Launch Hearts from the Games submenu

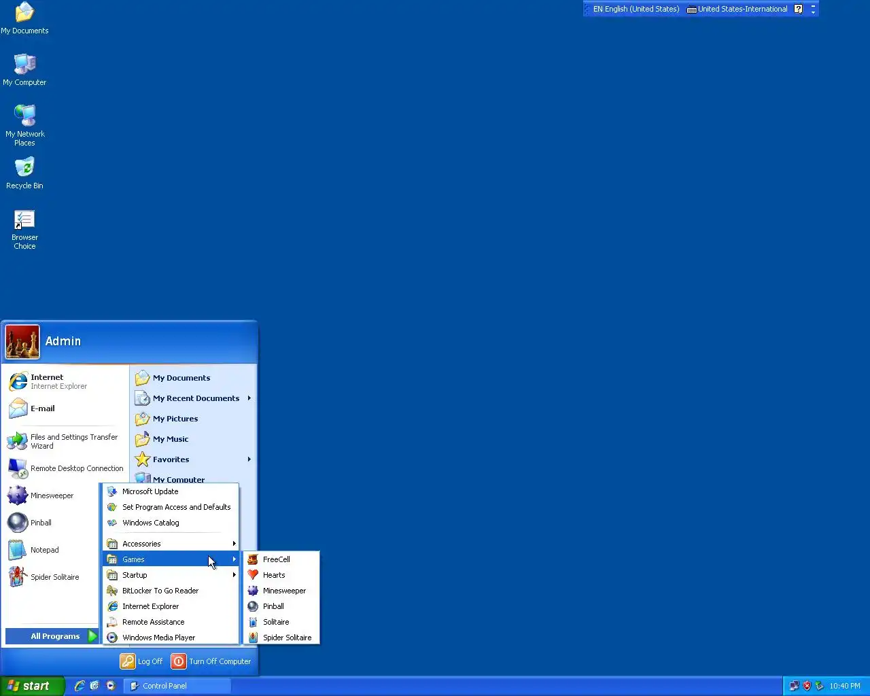click(281, 575)
